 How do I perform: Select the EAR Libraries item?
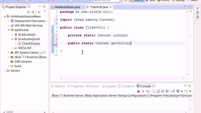tap(23, 62)
